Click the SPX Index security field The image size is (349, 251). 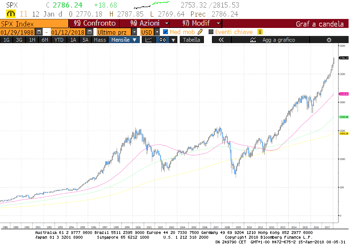pyautogui.click(x=34, y=24)
